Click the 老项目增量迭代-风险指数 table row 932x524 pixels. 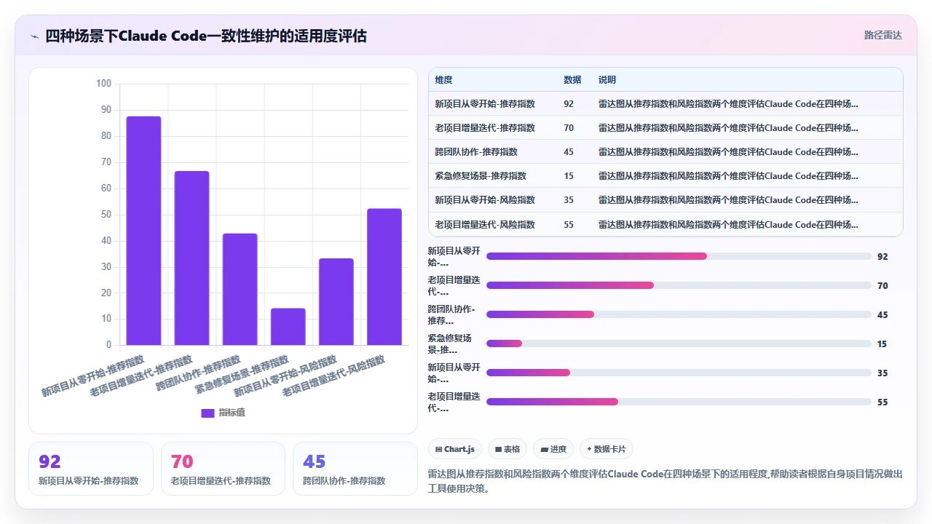click(666, 224)
